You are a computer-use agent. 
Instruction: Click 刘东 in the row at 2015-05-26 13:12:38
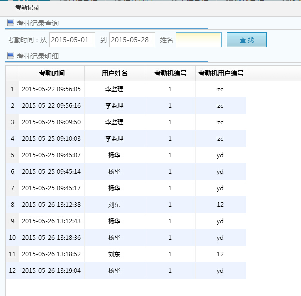pyautogui.click(x=114, y=205)
